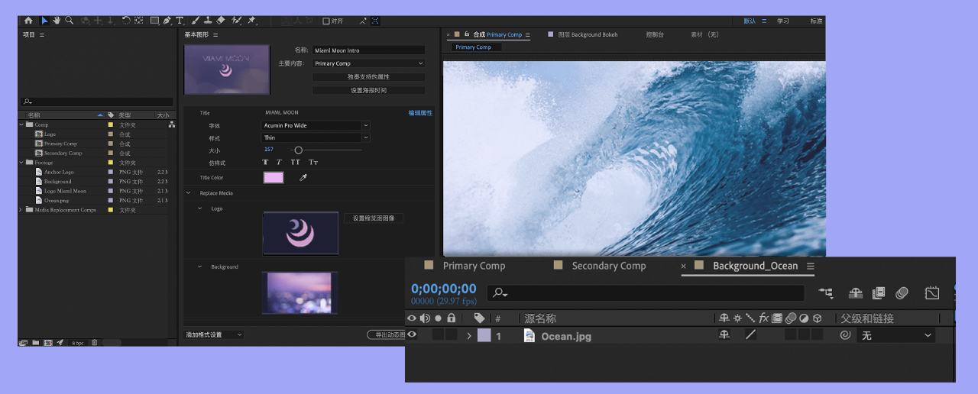
Task: Select the Hand tool in toolbar
Action: [x=57, y=21]
